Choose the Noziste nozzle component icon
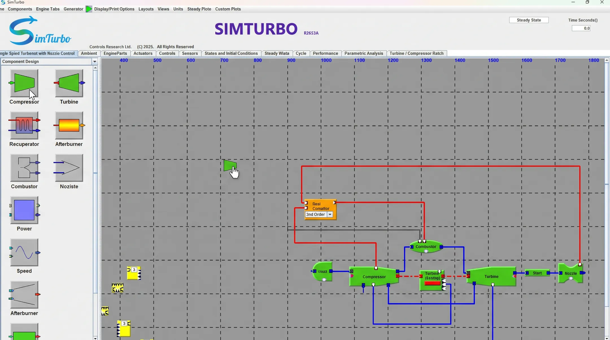This screenshot has height=340, width=610. (69, 168)
